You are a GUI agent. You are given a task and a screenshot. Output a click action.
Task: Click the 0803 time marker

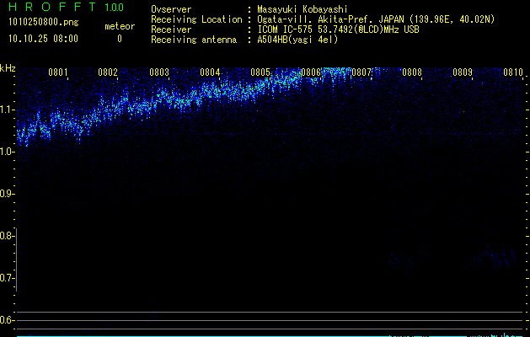tap(159, 72)
